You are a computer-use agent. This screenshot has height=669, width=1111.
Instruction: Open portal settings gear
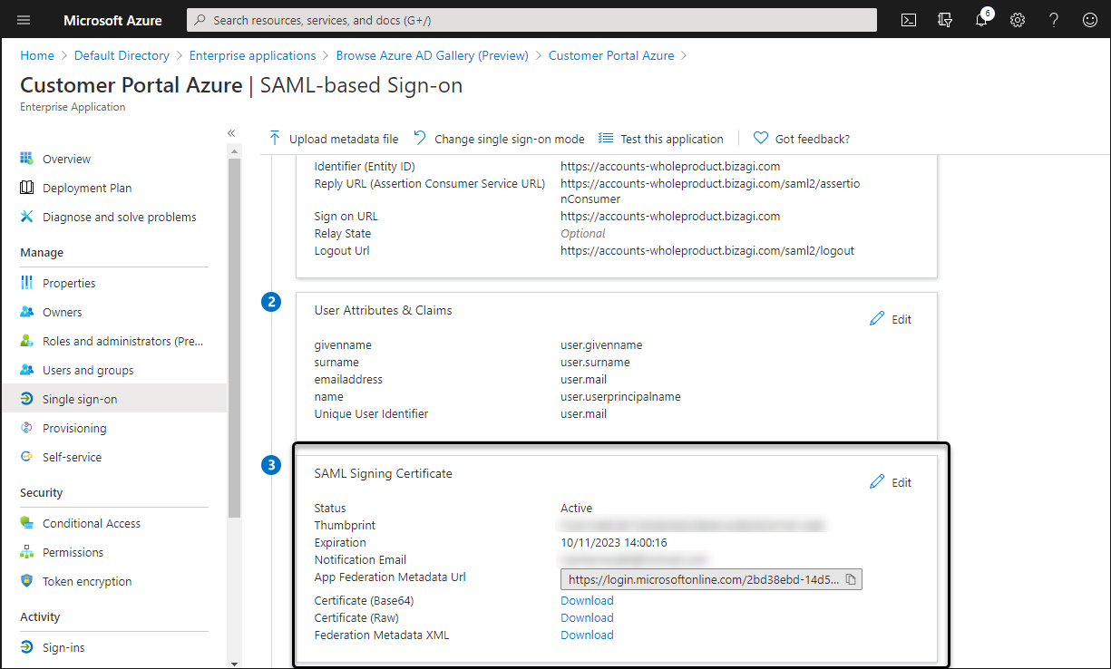1018,20
